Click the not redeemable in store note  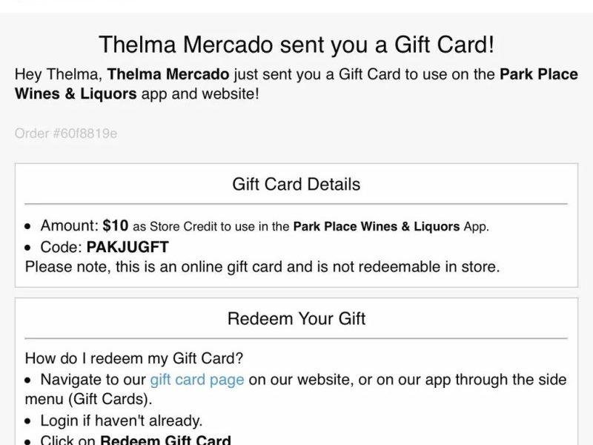point(262,267)
